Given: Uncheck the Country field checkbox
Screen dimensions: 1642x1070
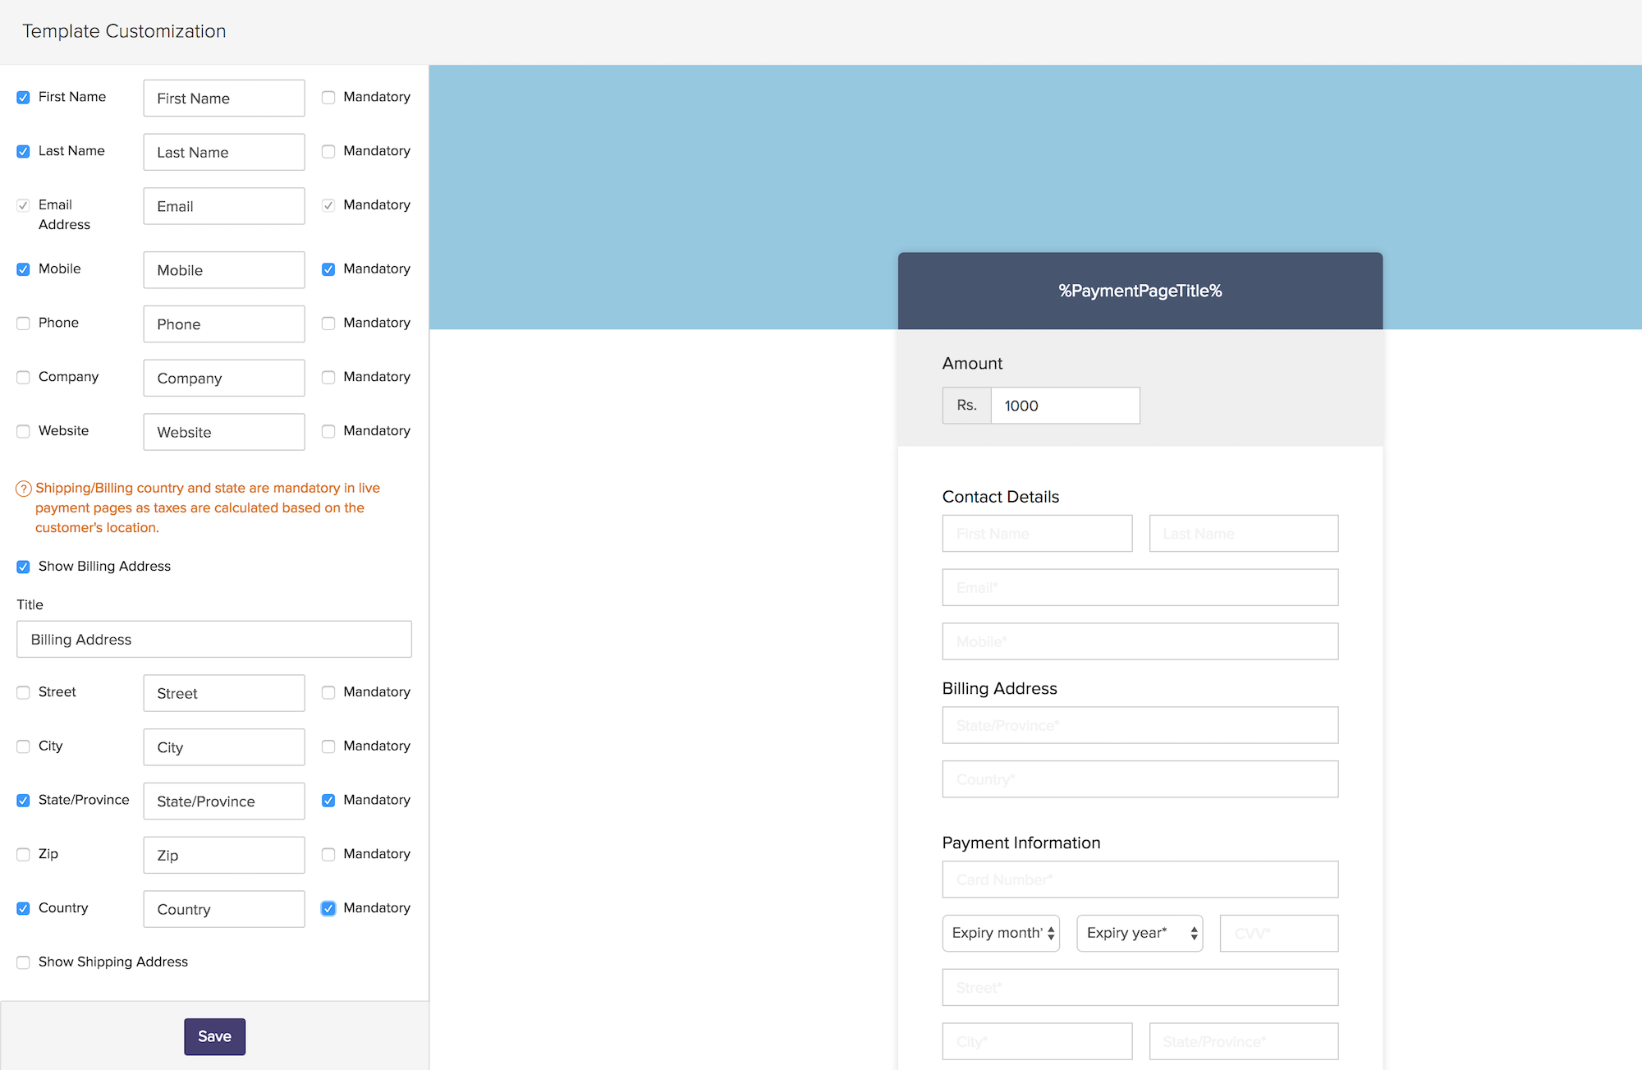Looking at the screenshot, I should (23, 909).
